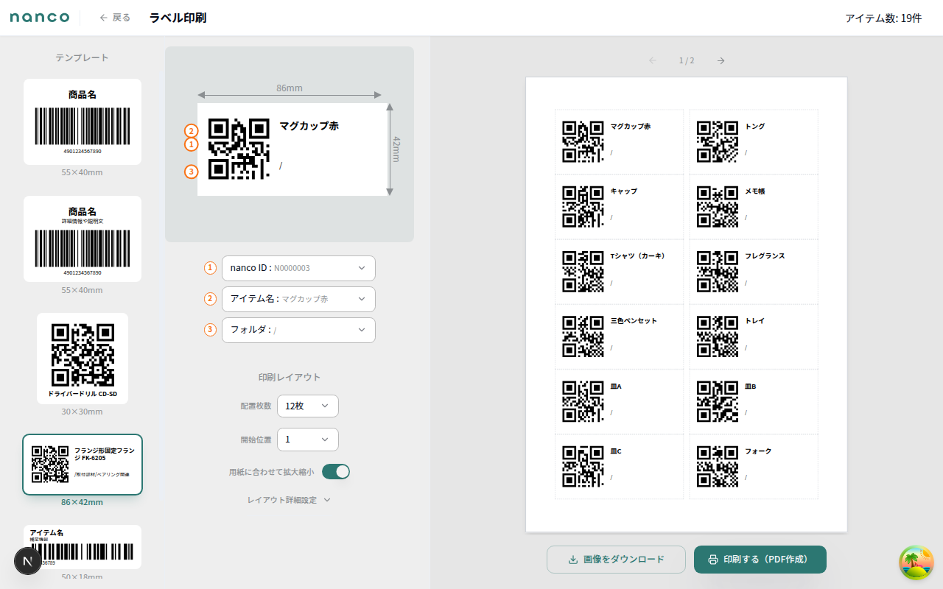The image size is (943, 589).
Task: Open 開始位置 dropdown
Action: (307, 440)
